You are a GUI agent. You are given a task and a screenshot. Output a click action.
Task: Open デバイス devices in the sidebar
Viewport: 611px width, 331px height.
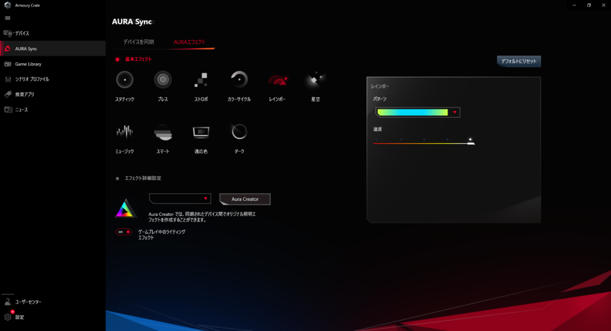tap(53, 33)
